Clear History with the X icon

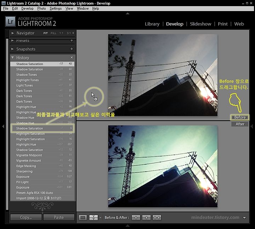click(x=72, y=57)
